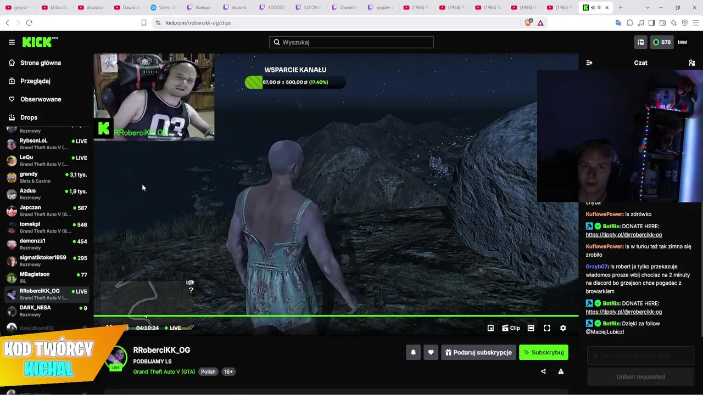Toggle the follow heart for RRoberciKK_OG
This screenshot has height=395, width=703.
[x=431, y=352]
